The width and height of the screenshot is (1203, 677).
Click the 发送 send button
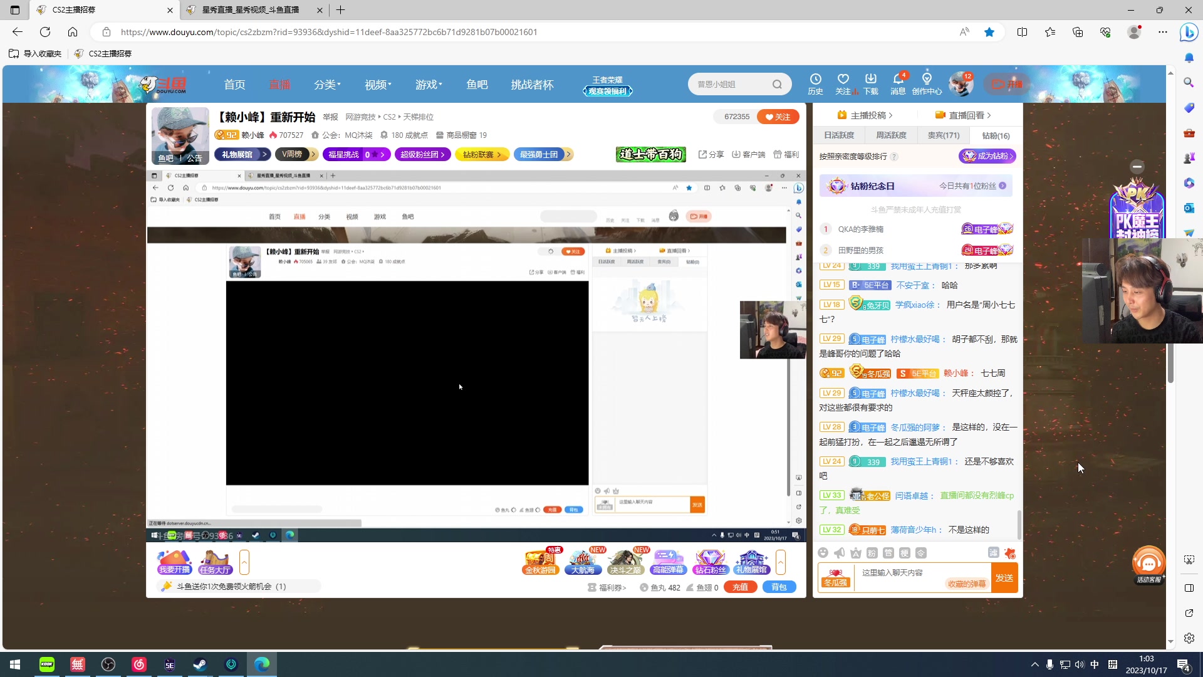(x=1004, y=578)
